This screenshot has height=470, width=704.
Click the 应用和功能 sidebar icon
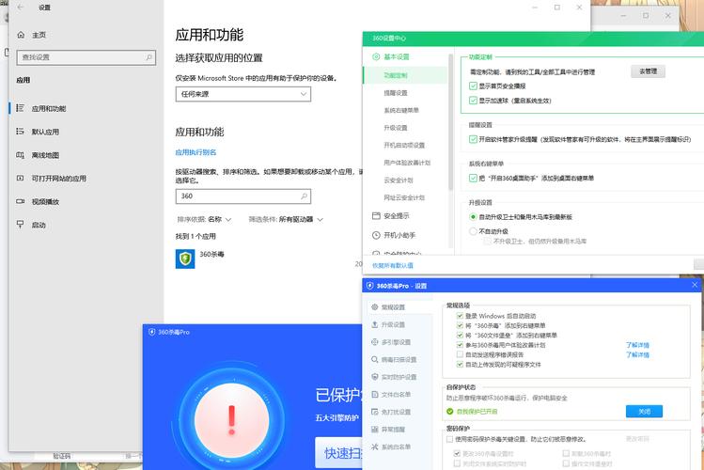click(x=20, y=108)
